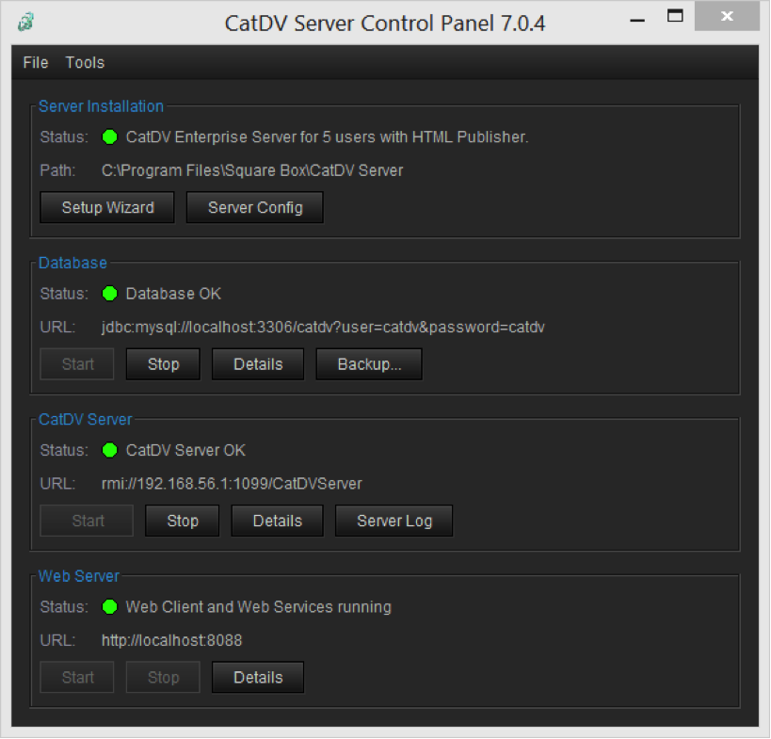
Task: Click the green CatDV Server status light
Action: point(109,450)
